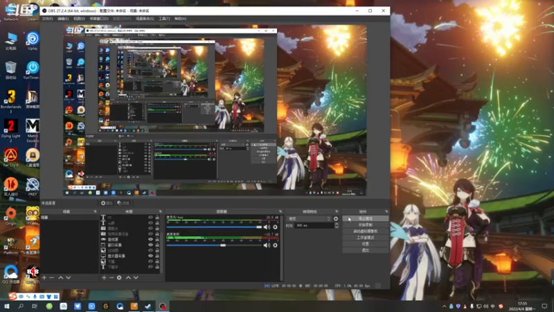
Task: Pop out the Controls dock panel
Action: pyautogui.click(x=386, y=211)
